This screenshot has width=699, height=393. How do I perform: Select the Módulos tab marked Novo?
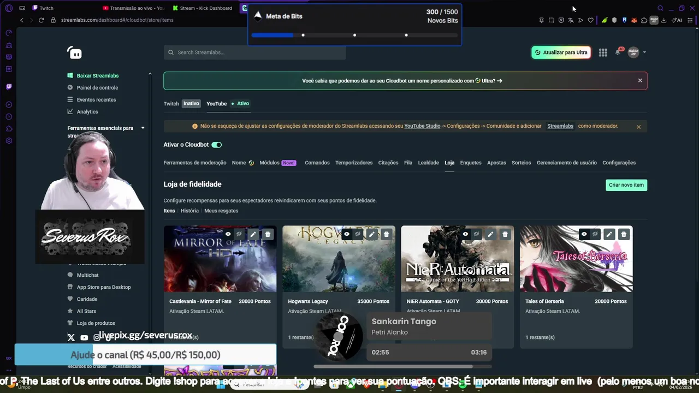click(278, 163)
